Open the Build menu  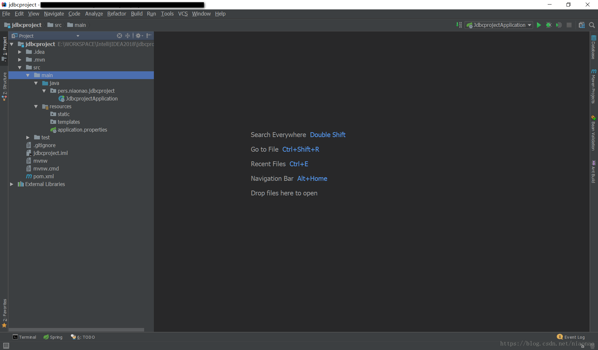point(137,14)
